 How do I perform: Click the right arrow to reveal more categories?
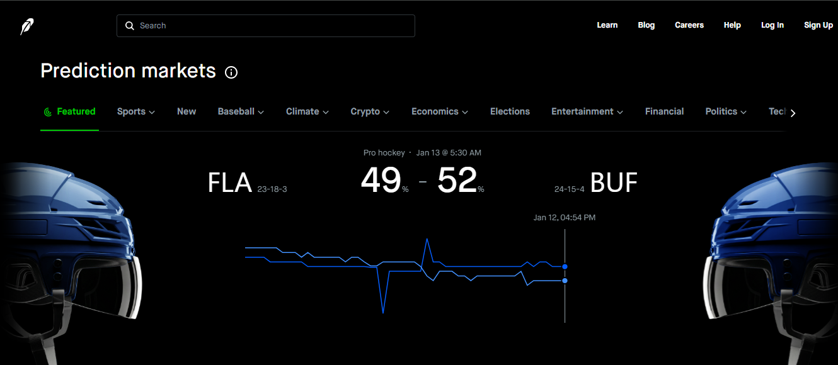coord(793,113)
